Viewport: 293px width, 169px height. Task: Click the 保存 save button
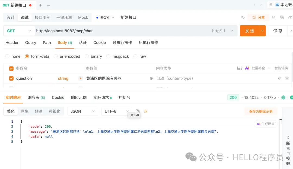(x=278, y=31)
